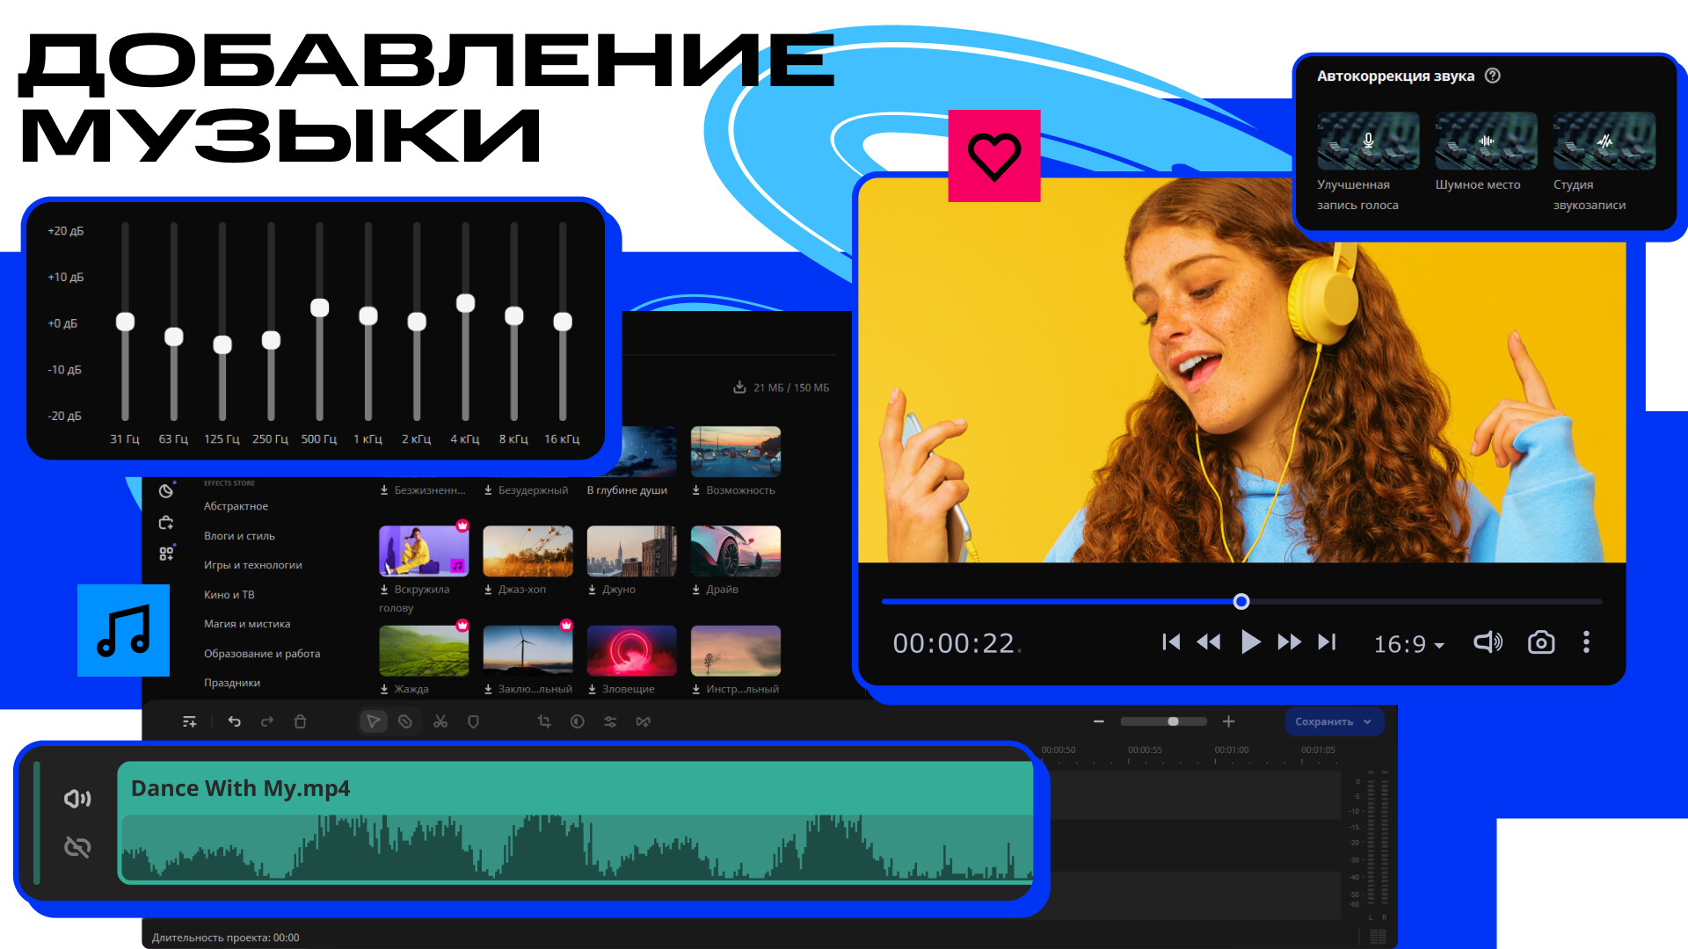This screenshot has height=949, width=1688.
Task: Click the 4 кГц equalizer slider handle
Action: (465, 303)
